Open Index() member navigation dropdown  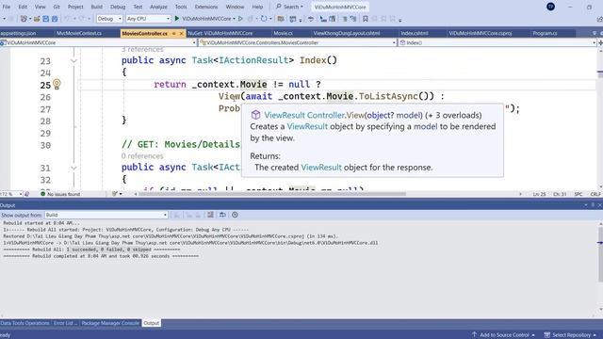pyautogui.click(x=497, y=42)
